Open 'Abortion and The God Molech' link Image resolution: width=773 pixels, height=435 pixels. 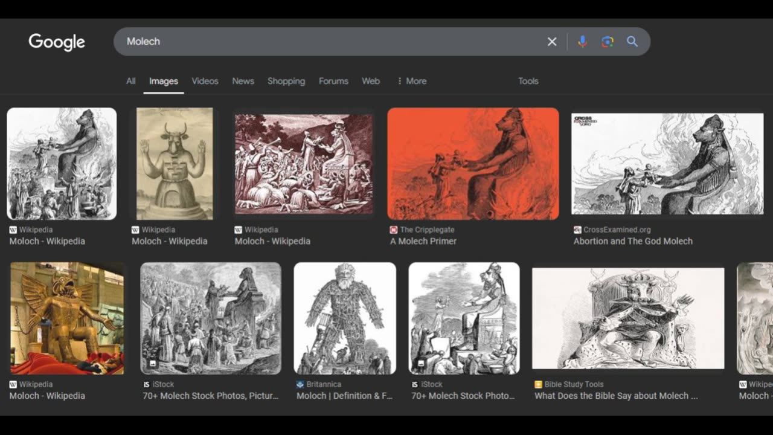[x=633, y=241]
